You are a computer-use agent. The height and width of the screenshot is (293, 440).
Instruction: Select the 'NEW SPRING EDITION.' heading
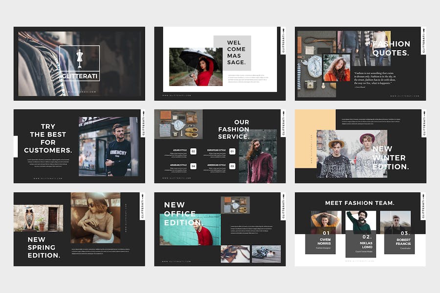click(44, 247)
